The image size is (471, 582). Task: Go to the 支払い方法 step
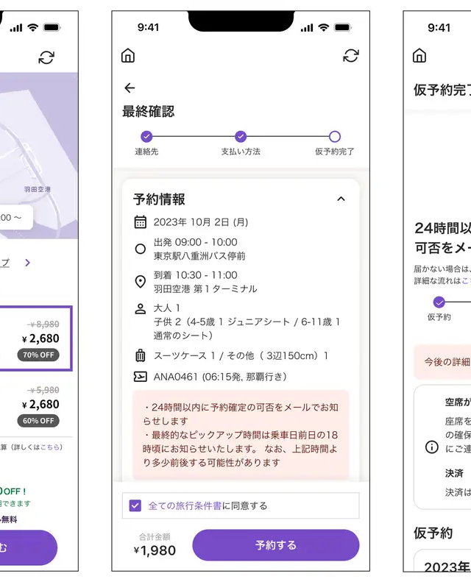(241, 136)
